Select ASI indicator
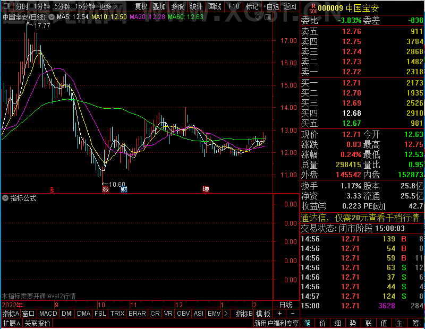Screen dimensions: 425x329 click(x=198, y=314)
